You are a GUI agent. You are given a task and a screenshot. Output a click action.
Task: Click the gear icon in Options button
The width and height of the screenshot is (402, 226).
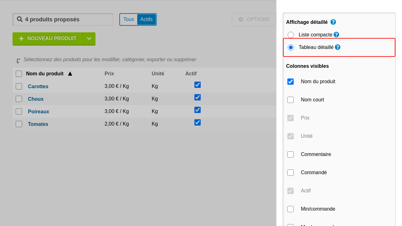pyautogui.click(x=241, y=19)
